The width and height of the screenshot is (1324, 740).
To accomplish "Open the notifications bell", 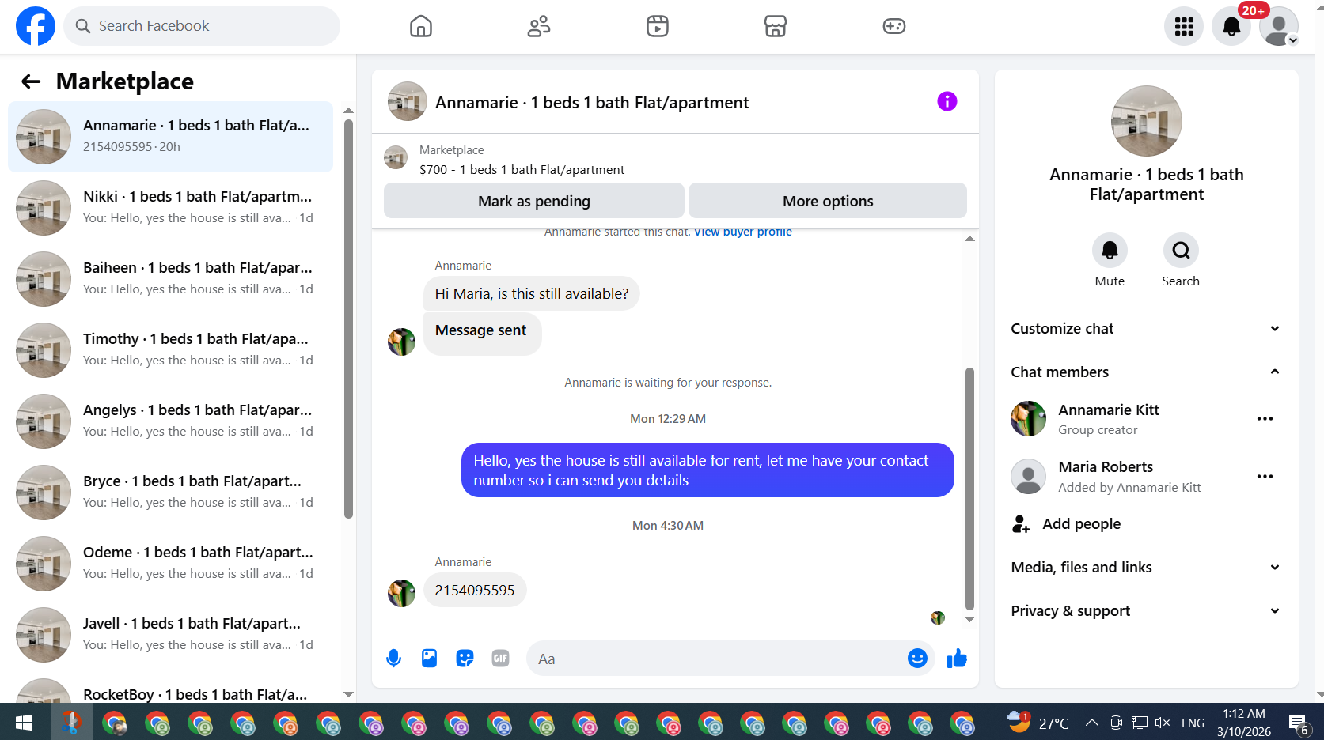I will click(1231, 26).
